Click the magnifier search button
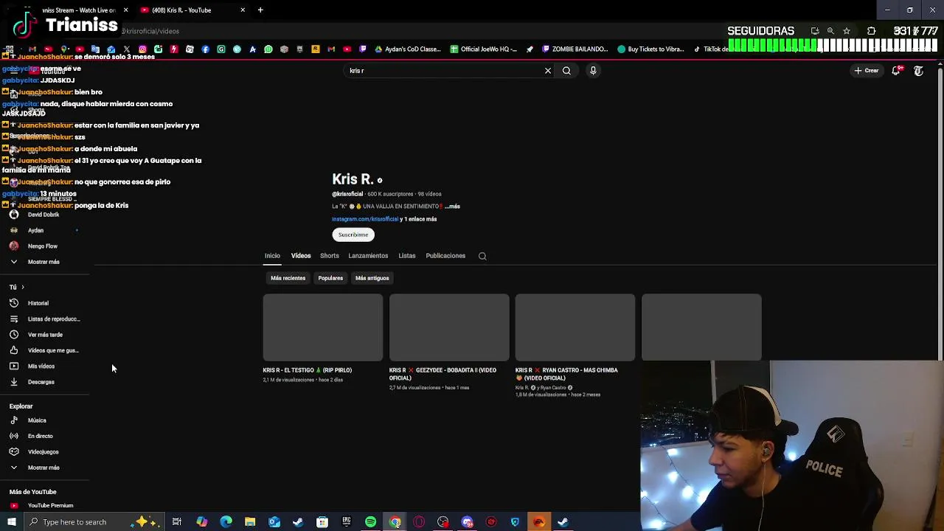Screen dimensions: 944x531 click(x=566, y=71)
